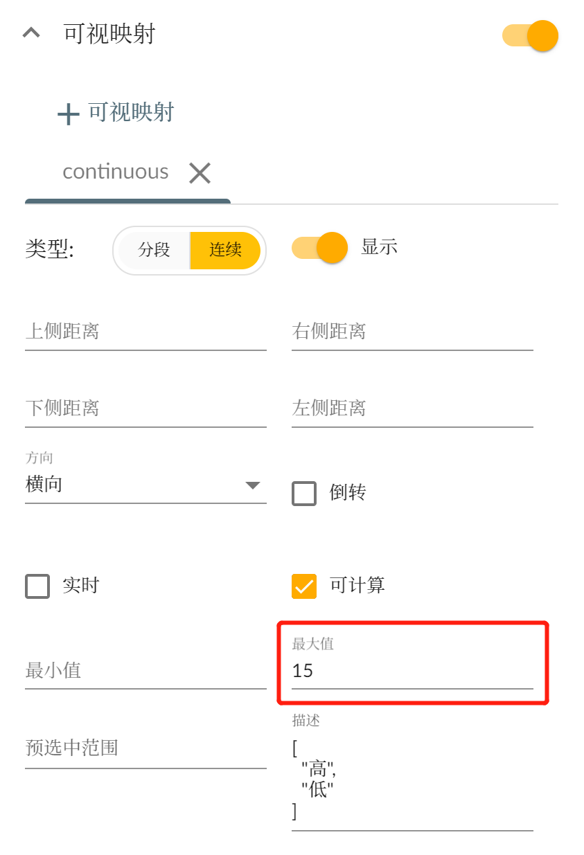Click the 最大值 field showing 15

(412, 671)
